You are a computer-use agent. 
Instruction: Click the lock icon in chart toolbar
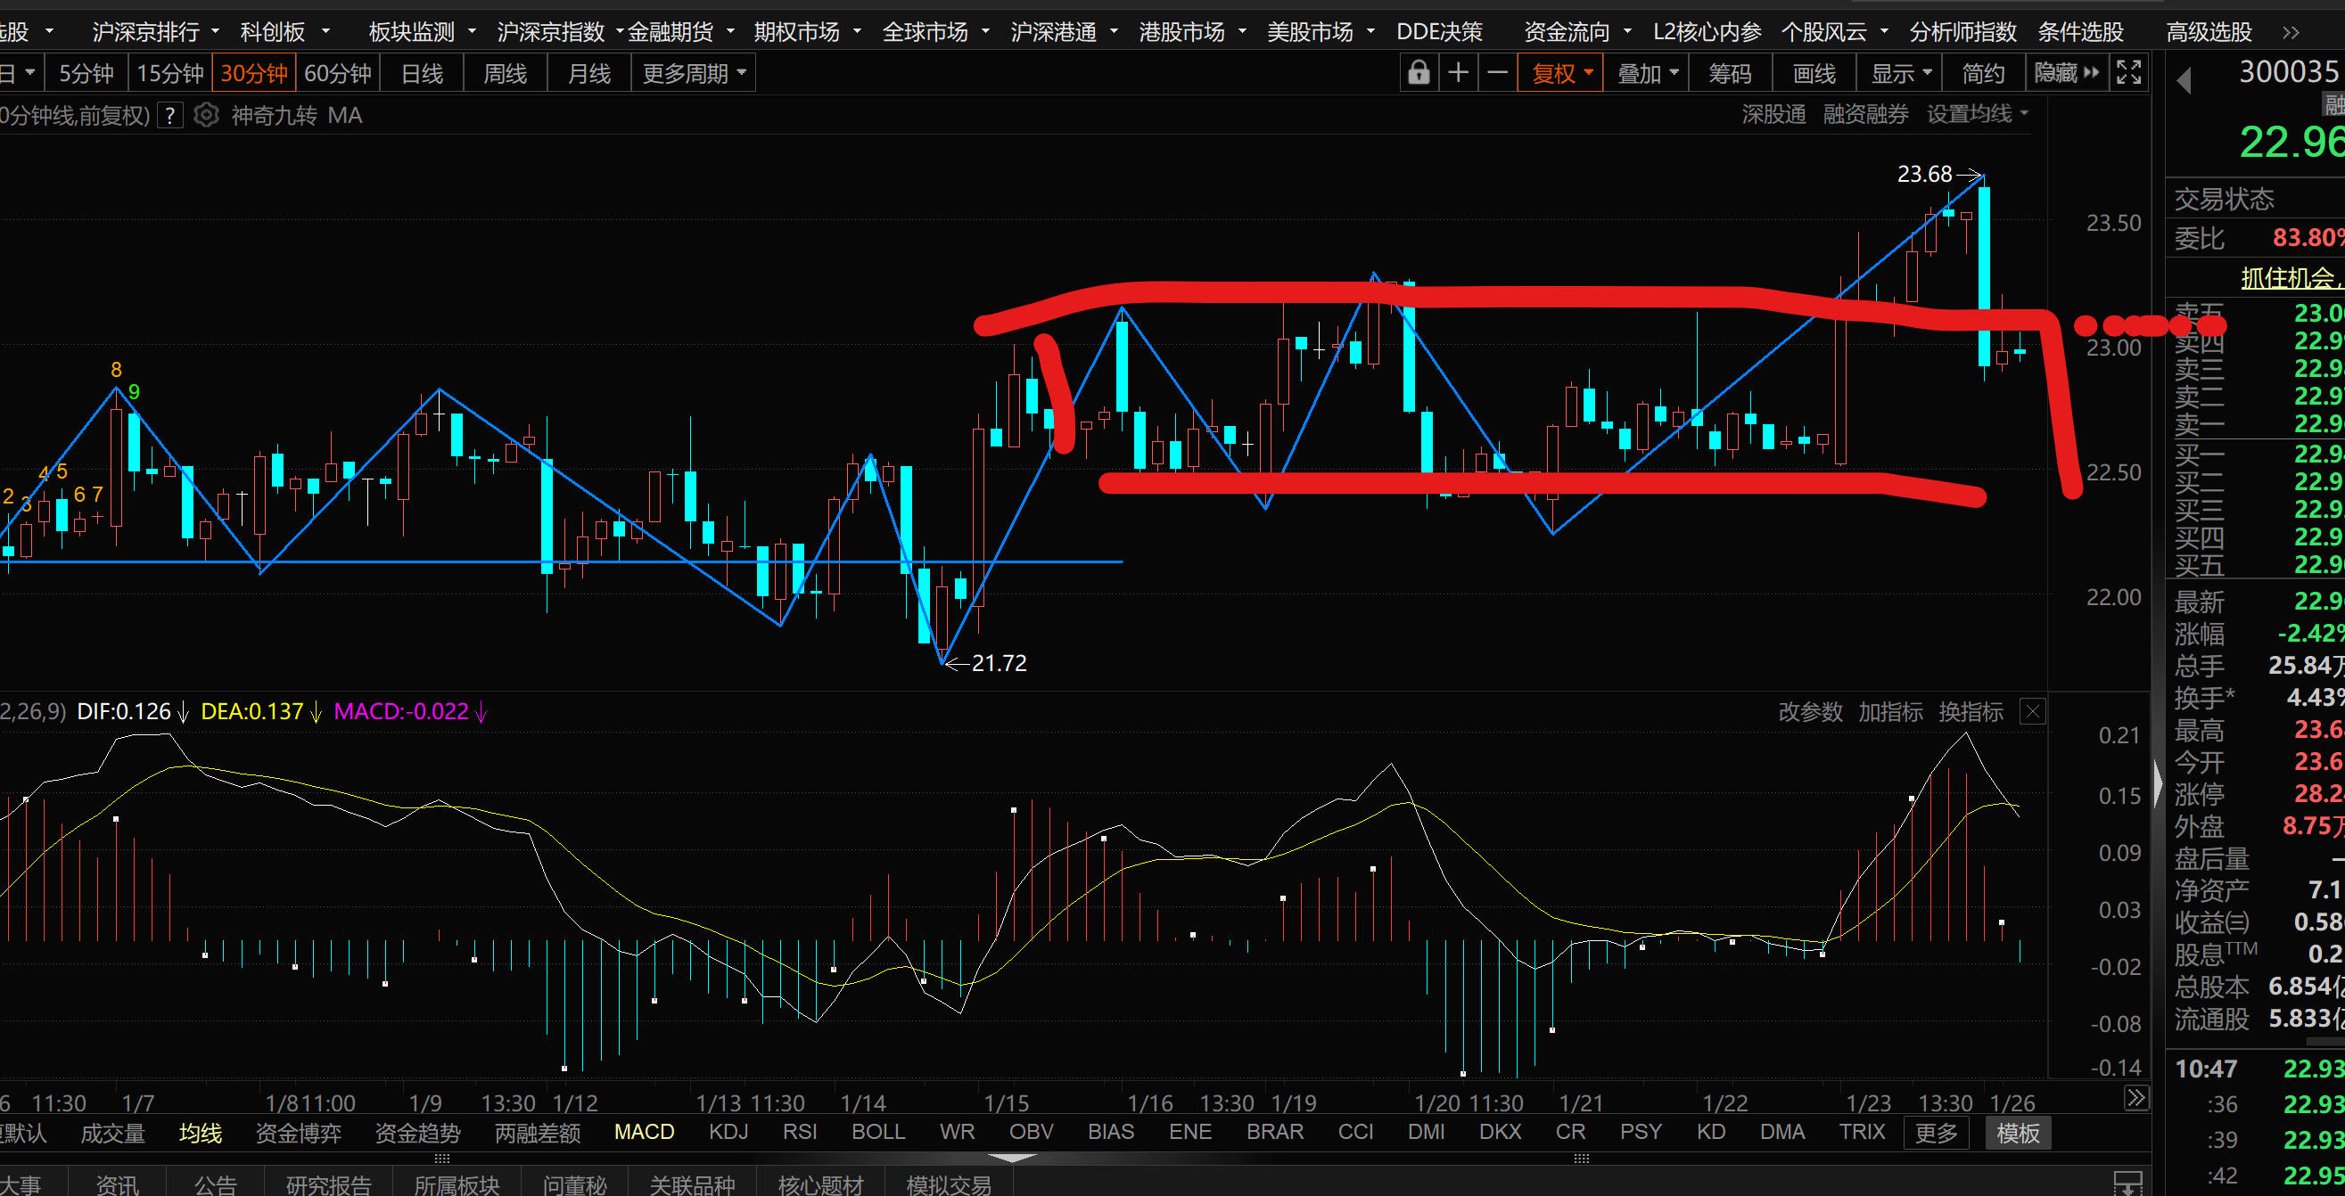tap(1419, 73)
